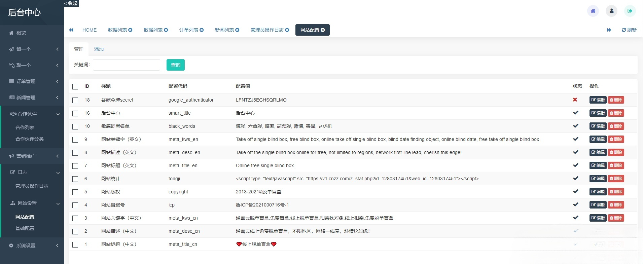Check the box for row ID 18
643x264 pixels.
[x=75, y=100]
